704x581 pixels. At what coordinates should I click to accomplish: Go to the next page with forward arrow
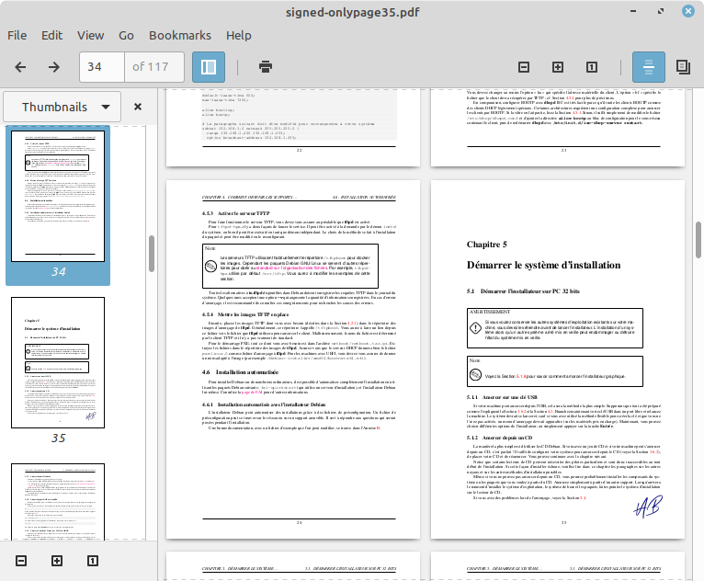(x=54, y=67)
